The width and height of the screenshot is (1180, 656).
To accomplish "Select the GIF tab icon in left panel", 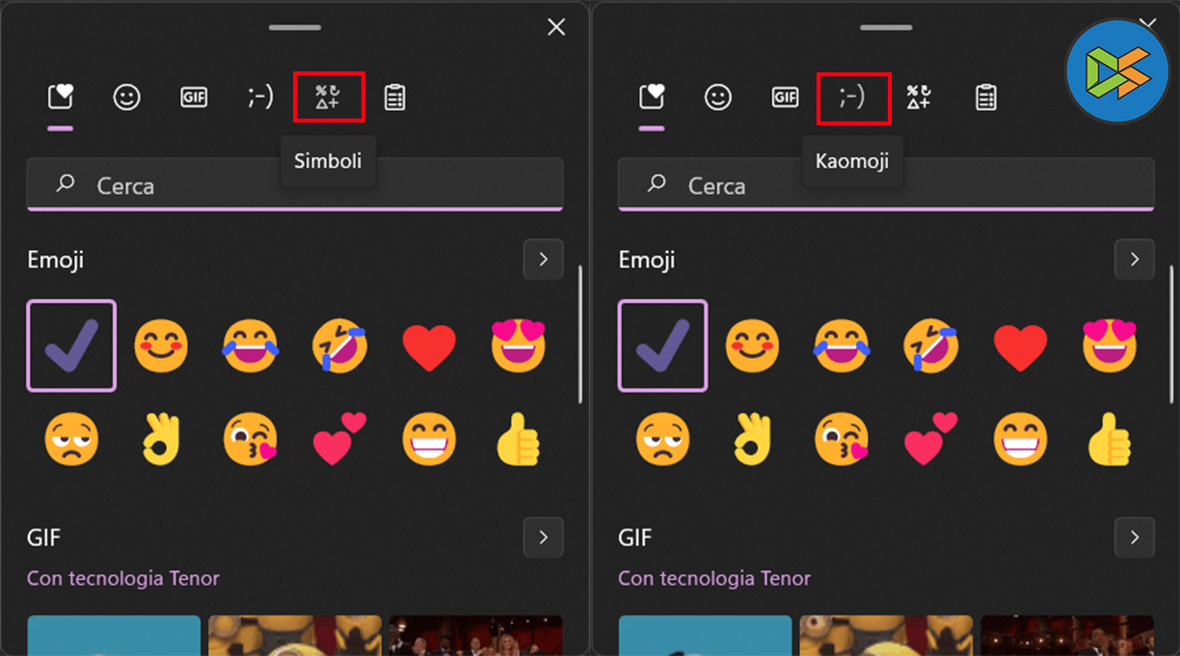I will pyautogui.click(x=194, y=97).
